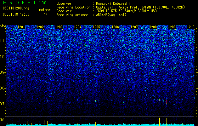The height and width of the screenshot is (126, 198).
Task: Click the 1201 time marker
Action: [x=21, y=27]
